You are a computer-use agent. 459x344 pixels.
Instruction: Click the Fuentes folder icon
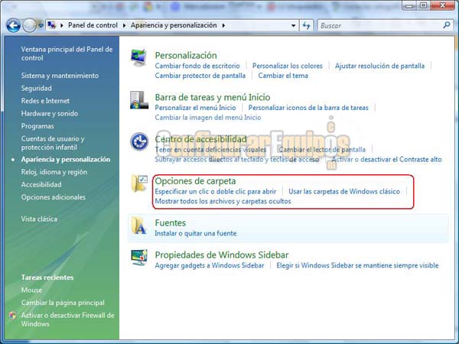[x=138, y=226]
